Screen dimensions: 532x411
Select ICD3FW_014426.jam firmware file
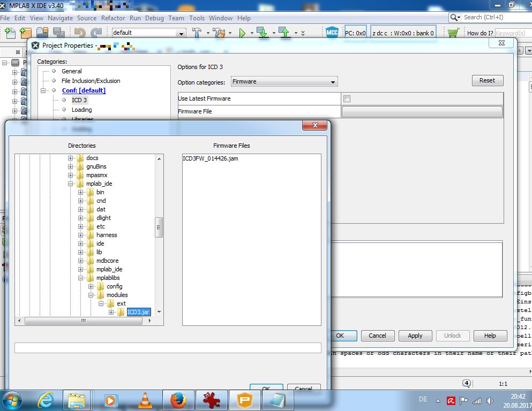click(211, 158)
